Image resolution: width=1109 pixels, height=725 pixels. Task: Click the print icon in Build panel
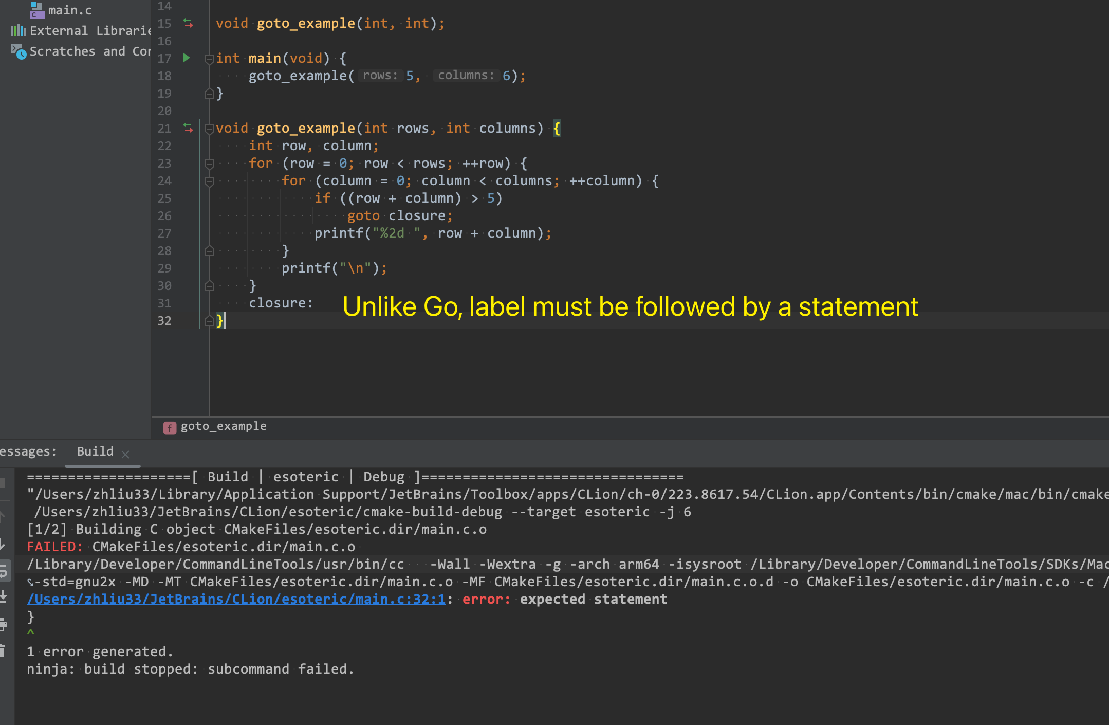(3, 624)
